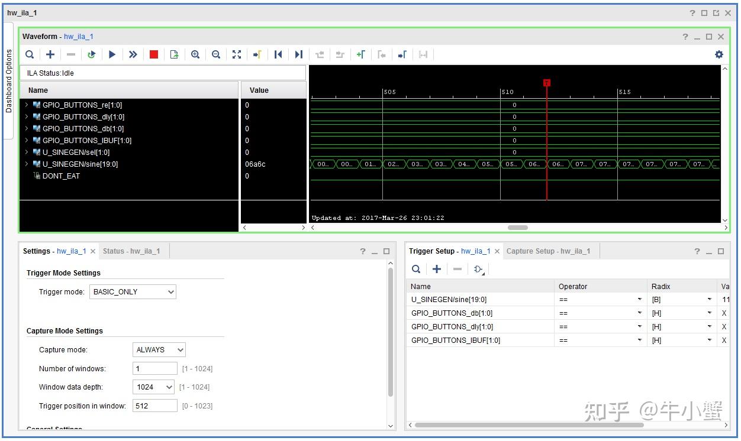Zoom in on the waveform
Image resolution: width=741 pixels, height=441 pixels.
click(x=195, y=54)
